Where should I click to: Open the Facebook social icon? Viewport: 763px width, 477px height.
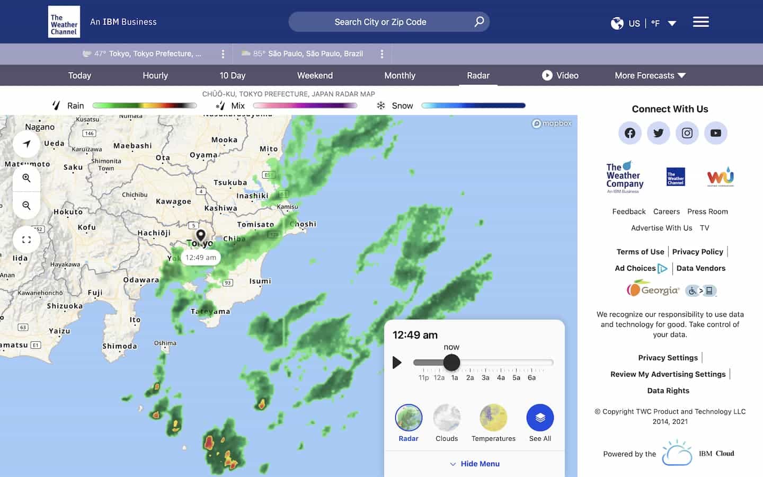click(x=629, y=133)
